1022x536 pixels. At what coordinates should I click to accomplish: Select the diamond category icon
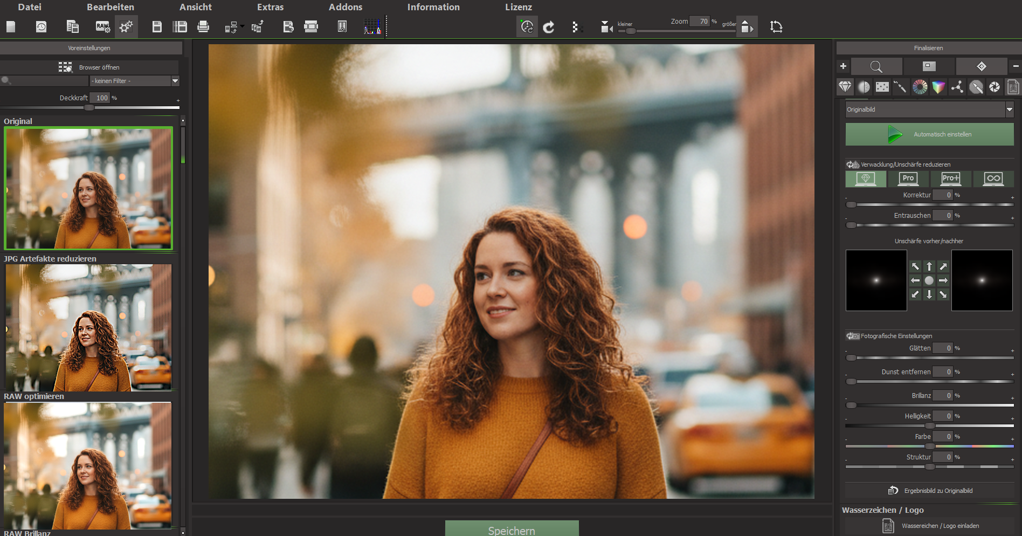click(x=845, y=87)
